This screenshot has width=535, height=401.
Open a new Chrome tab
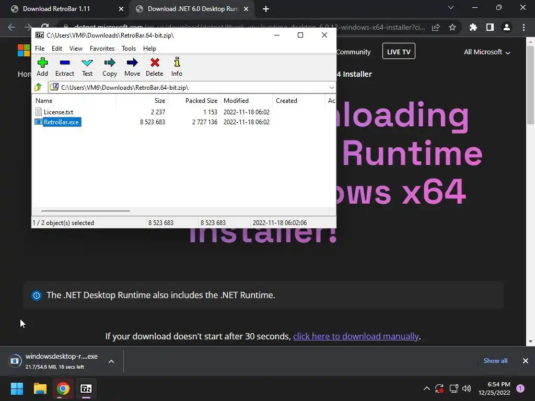pos(266,9)
